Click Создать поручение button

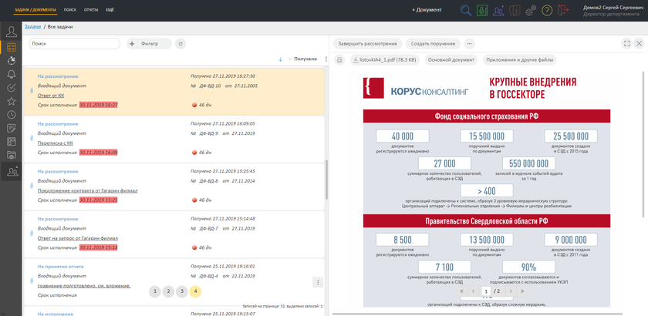point(431,44)
